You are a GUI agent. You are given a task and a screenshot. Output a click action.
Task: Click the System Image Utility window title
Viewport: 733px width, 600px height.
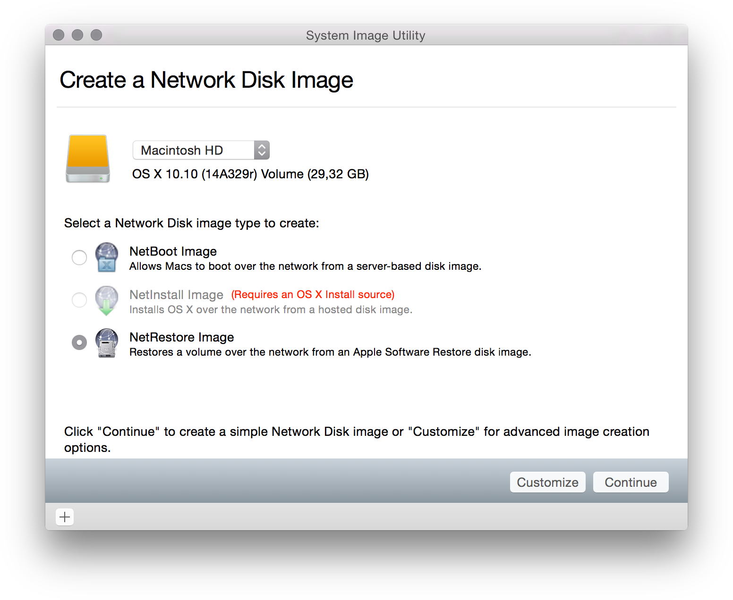[366, 35]
